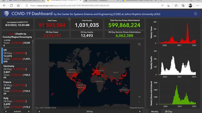This screenshot has width=202, height=113.
Task: Click the 28-Day Cases value 3,513,107
Action: pyautogui.click(x=52, y=35)
